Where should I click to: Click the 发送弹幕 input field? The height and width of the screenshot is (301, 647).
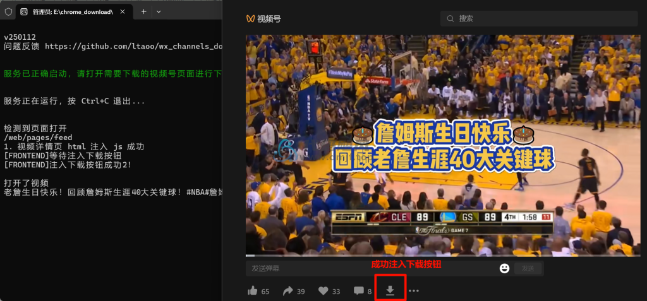coord(372,268)
